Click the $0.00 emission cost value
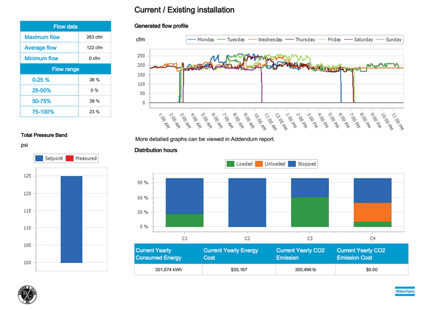The height and width of the screenshot is (310, 442). [372, 270]
